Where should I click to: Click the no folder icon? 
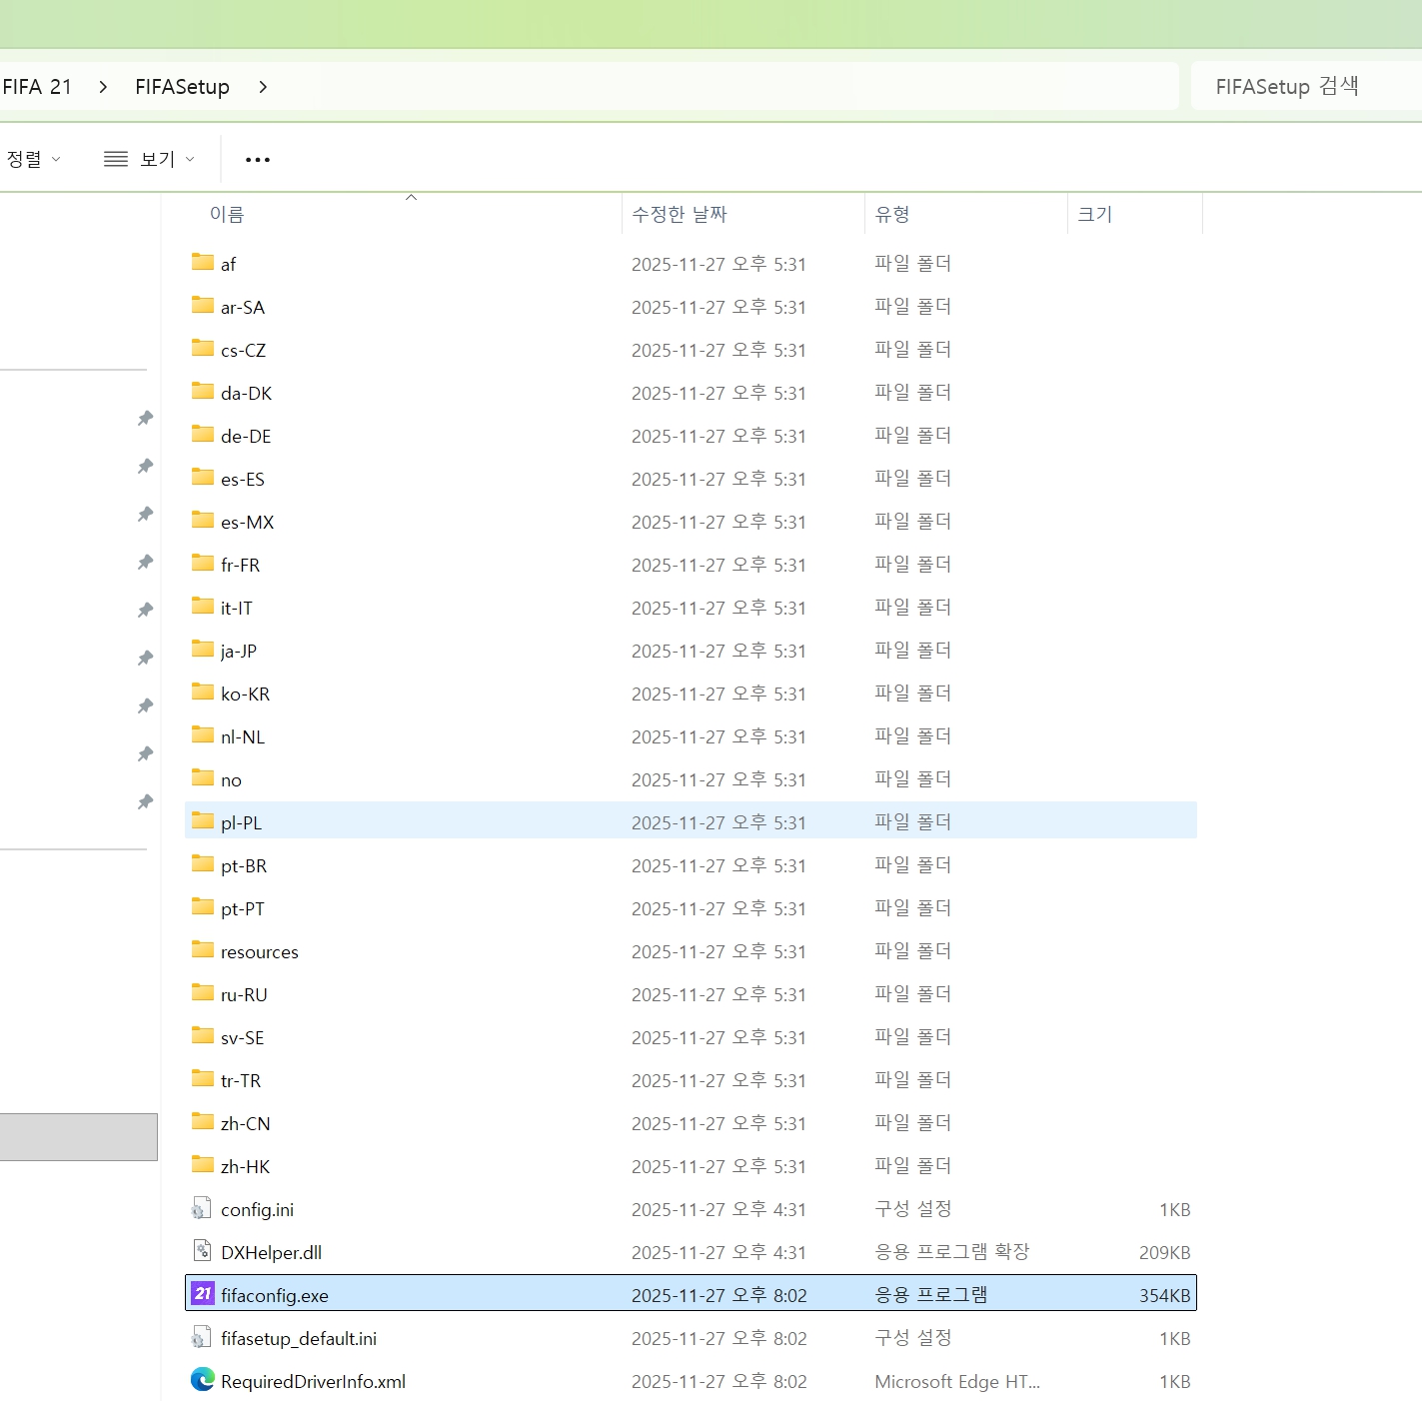[203, 778]
